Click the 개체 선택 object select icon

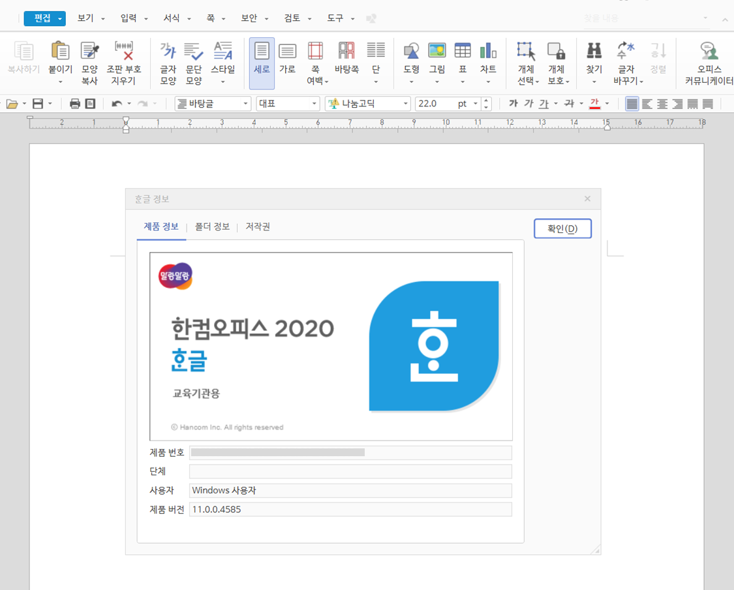tap(526, 50)
